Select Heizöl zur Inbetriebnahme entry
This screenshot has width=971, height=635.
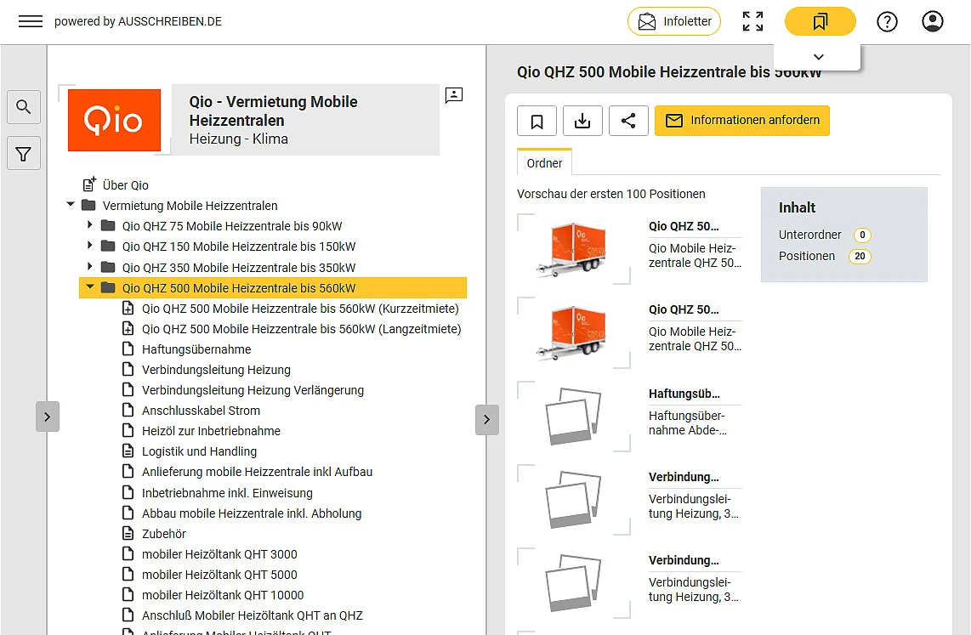point(211,431)
